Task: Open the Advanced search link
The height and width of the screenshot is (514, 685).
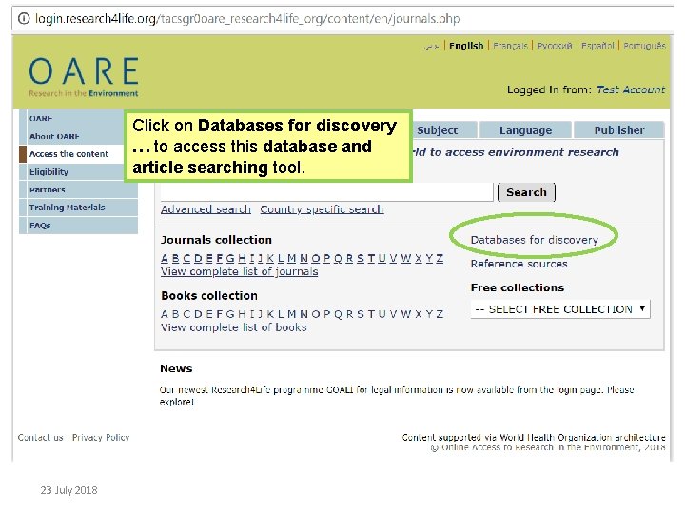Action: [205, 209]
